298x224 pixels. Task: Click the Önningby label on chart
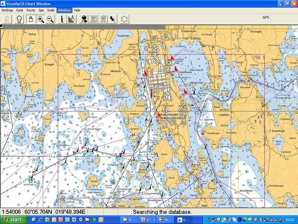tap(256, 32)
